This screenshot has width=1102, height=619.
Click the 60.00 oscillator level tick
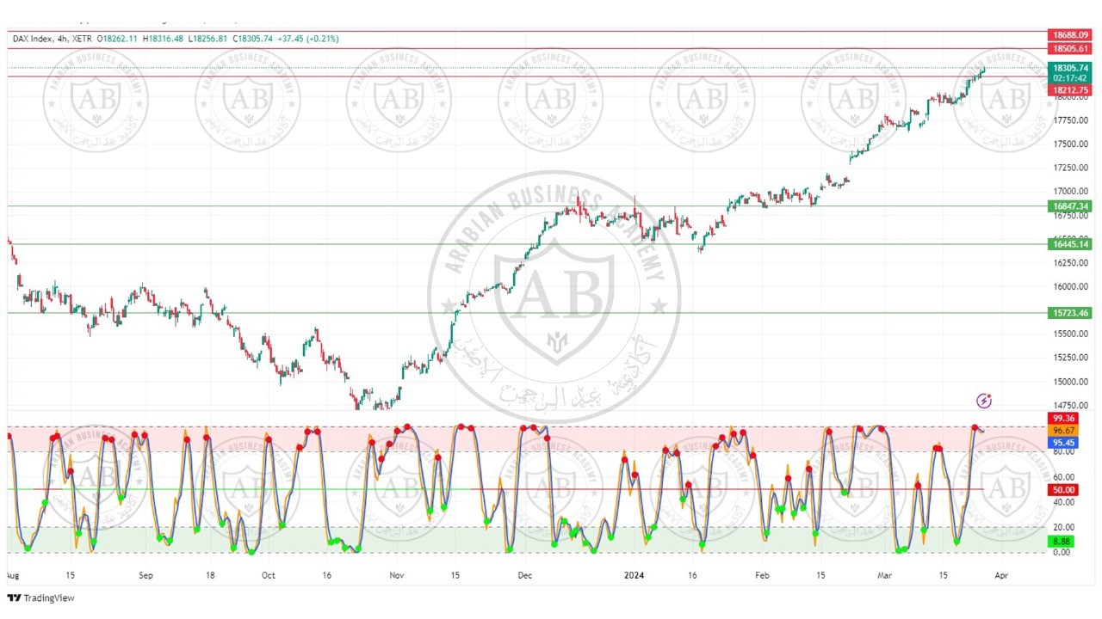(x=1062, y=477)
